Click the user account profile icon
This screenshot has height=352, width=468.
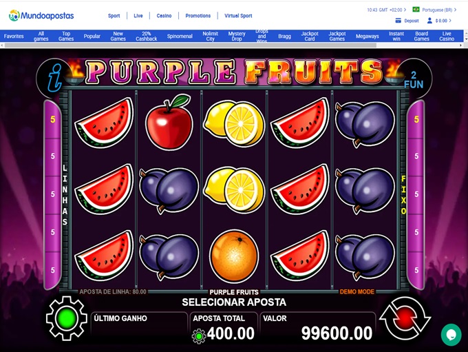429,21
